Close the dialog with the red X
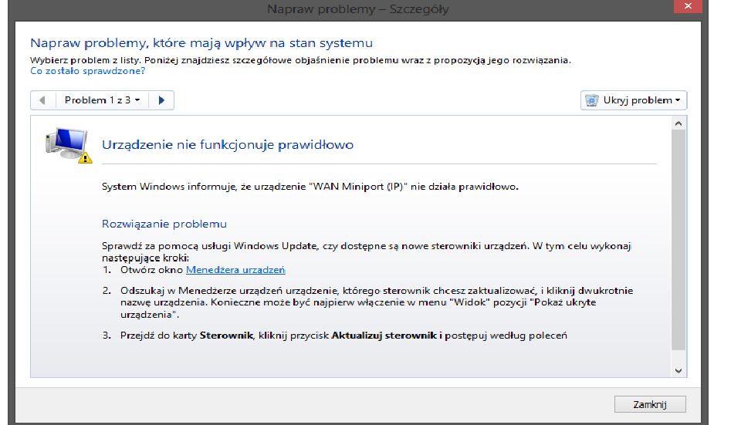This screenshot has width=741, height=425. coord(688,6)
